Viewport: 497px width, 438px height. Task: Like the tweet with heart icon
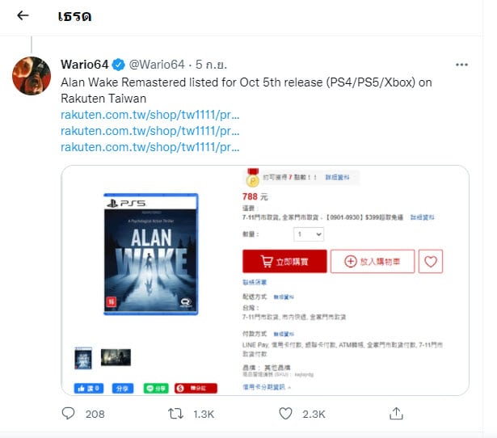285,413
